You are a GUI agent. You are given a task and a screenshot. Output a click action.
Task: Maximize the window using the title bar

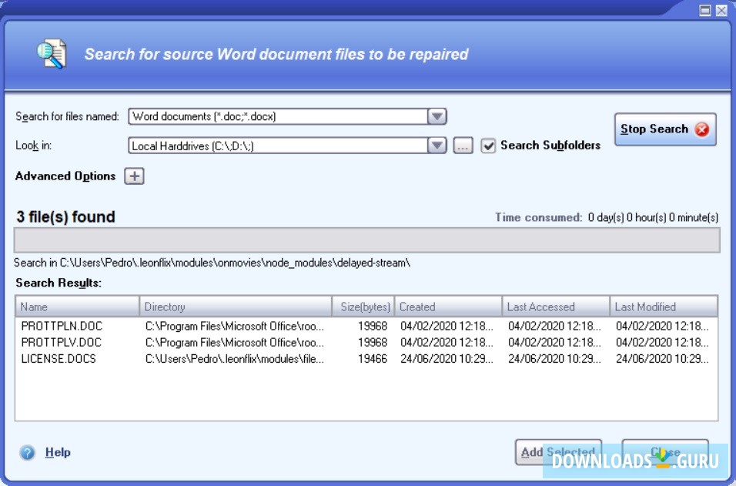coord(705,10)
